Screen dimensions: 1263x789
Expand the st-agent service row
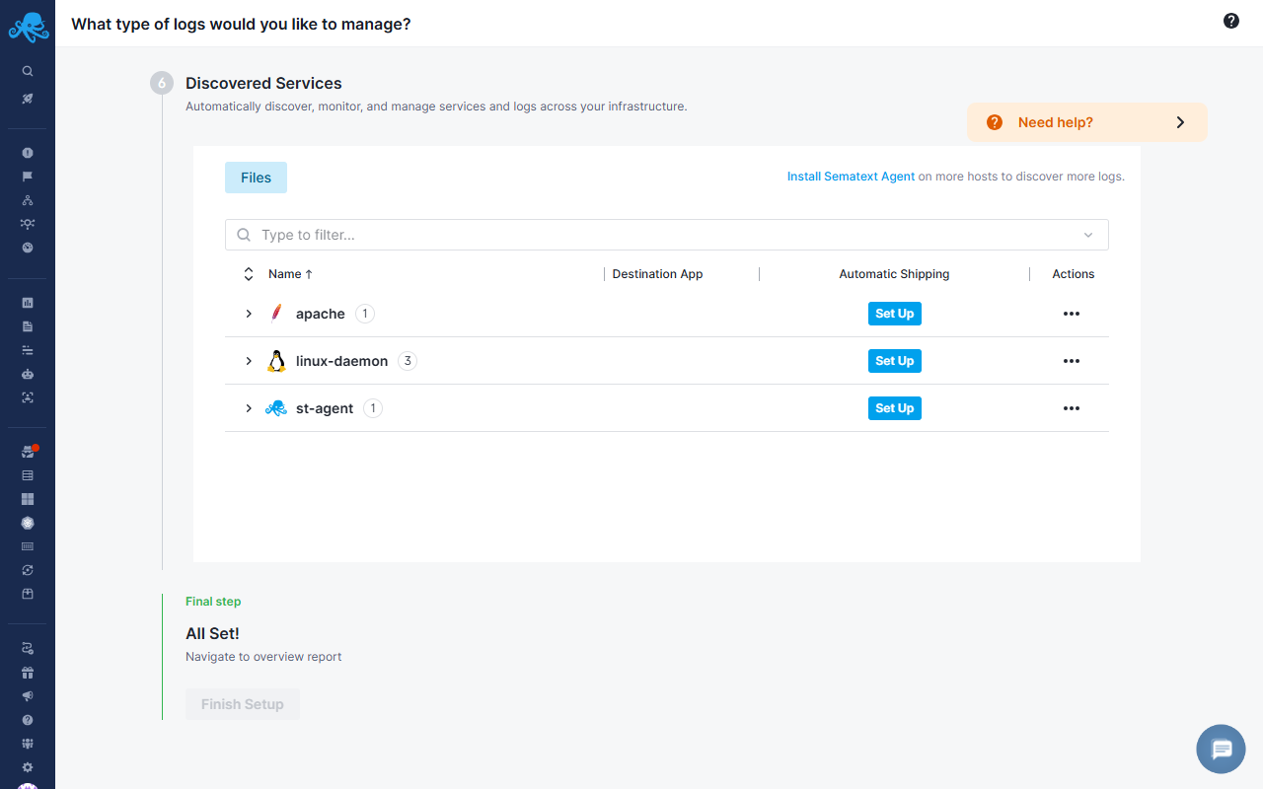pyautogui.click(x=249, y=408)
